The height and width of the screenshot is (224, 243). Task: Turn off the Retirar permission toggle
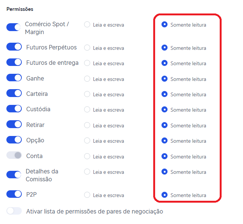tap(14, 124)
